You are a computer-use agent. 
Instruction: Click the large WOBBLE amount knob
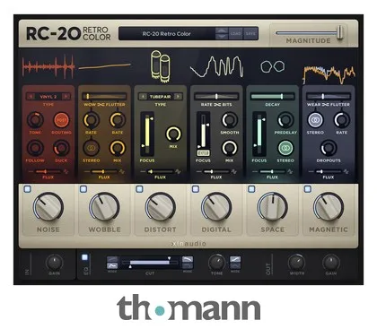[x=104, y=207]
